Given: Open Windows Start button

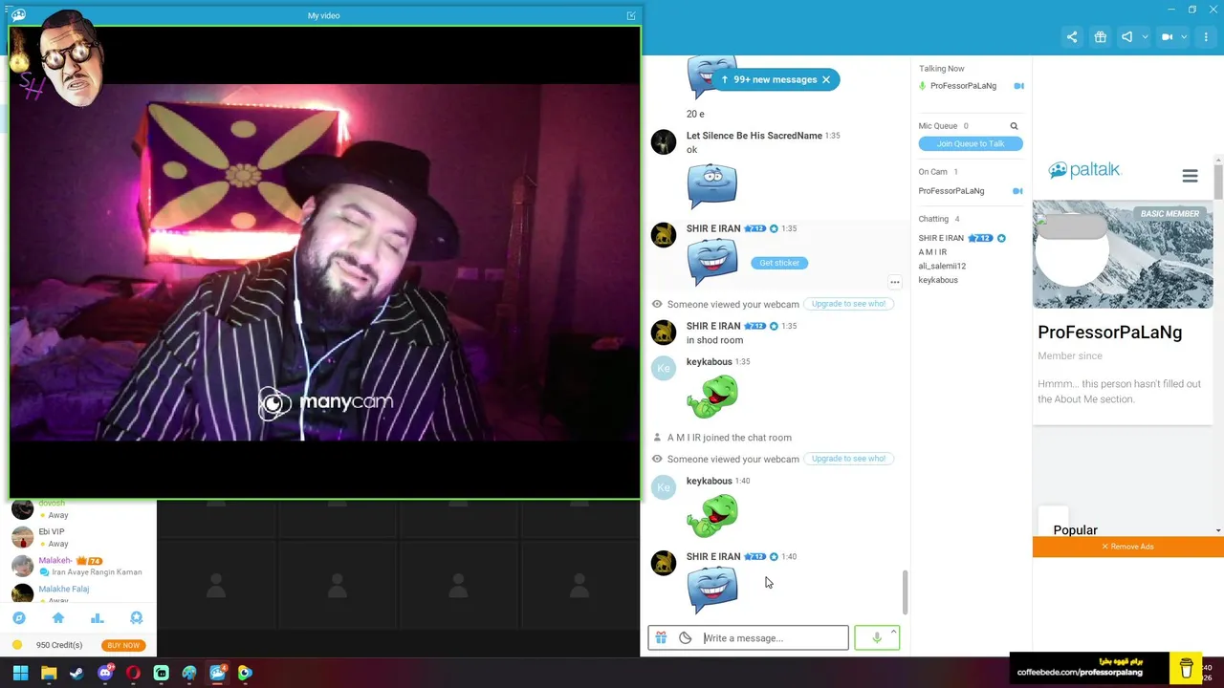Looking at the screenshot, I should pyautogui.click(x=20, y=673).
